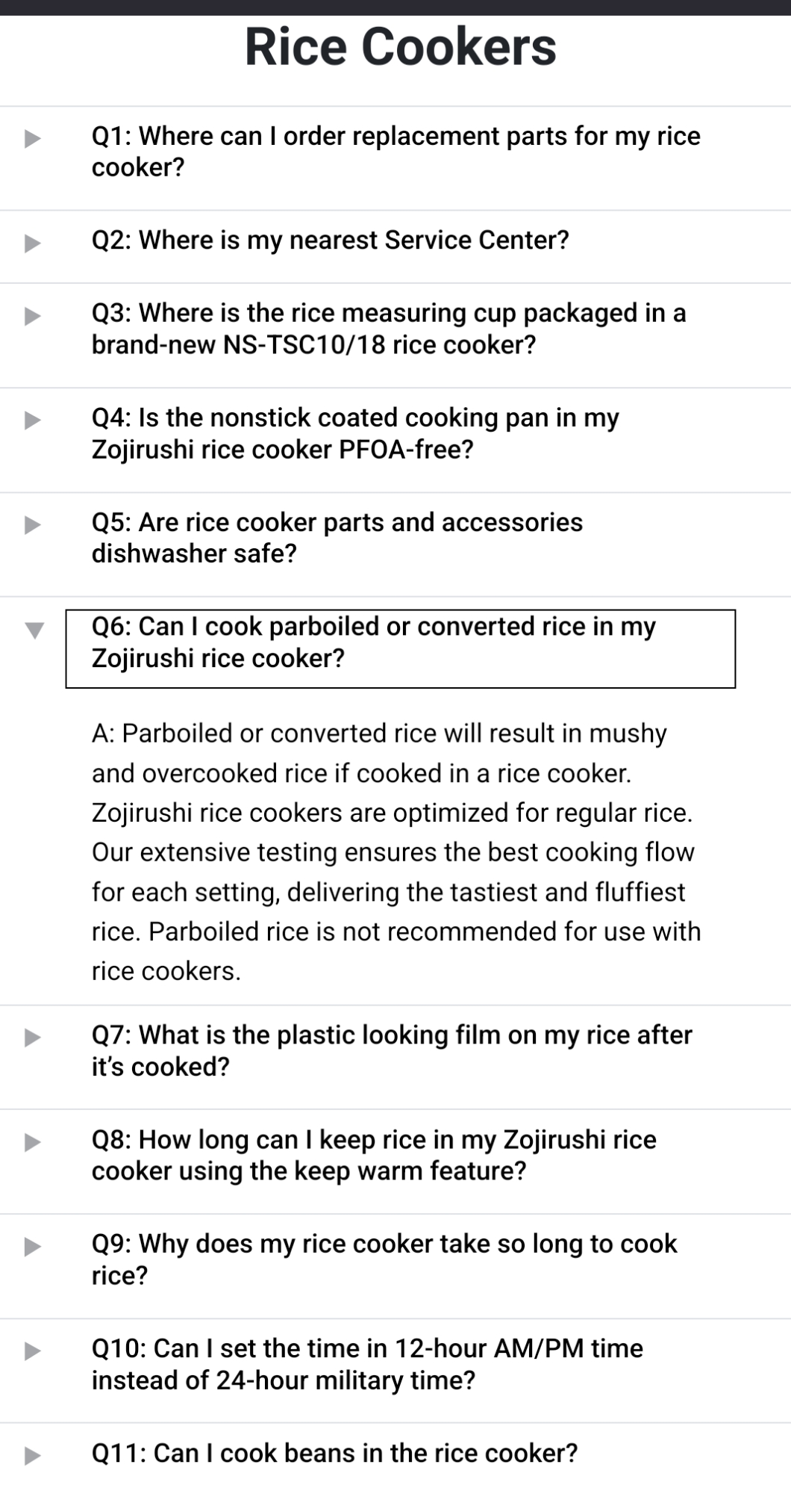Expand arrow for Q5 dishwasher safe
The height and width of the screenshot is (1494, 791).
point(32,524)
